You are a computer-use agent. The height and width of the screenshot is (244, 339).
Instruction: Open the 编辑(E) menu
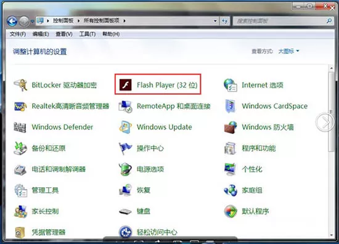41,34
